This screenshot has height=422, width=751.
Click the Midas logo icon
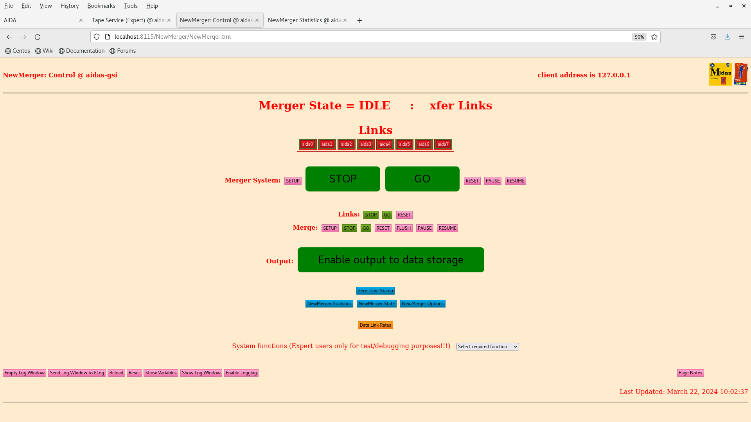pyautogui.click(x=720, y=74)
